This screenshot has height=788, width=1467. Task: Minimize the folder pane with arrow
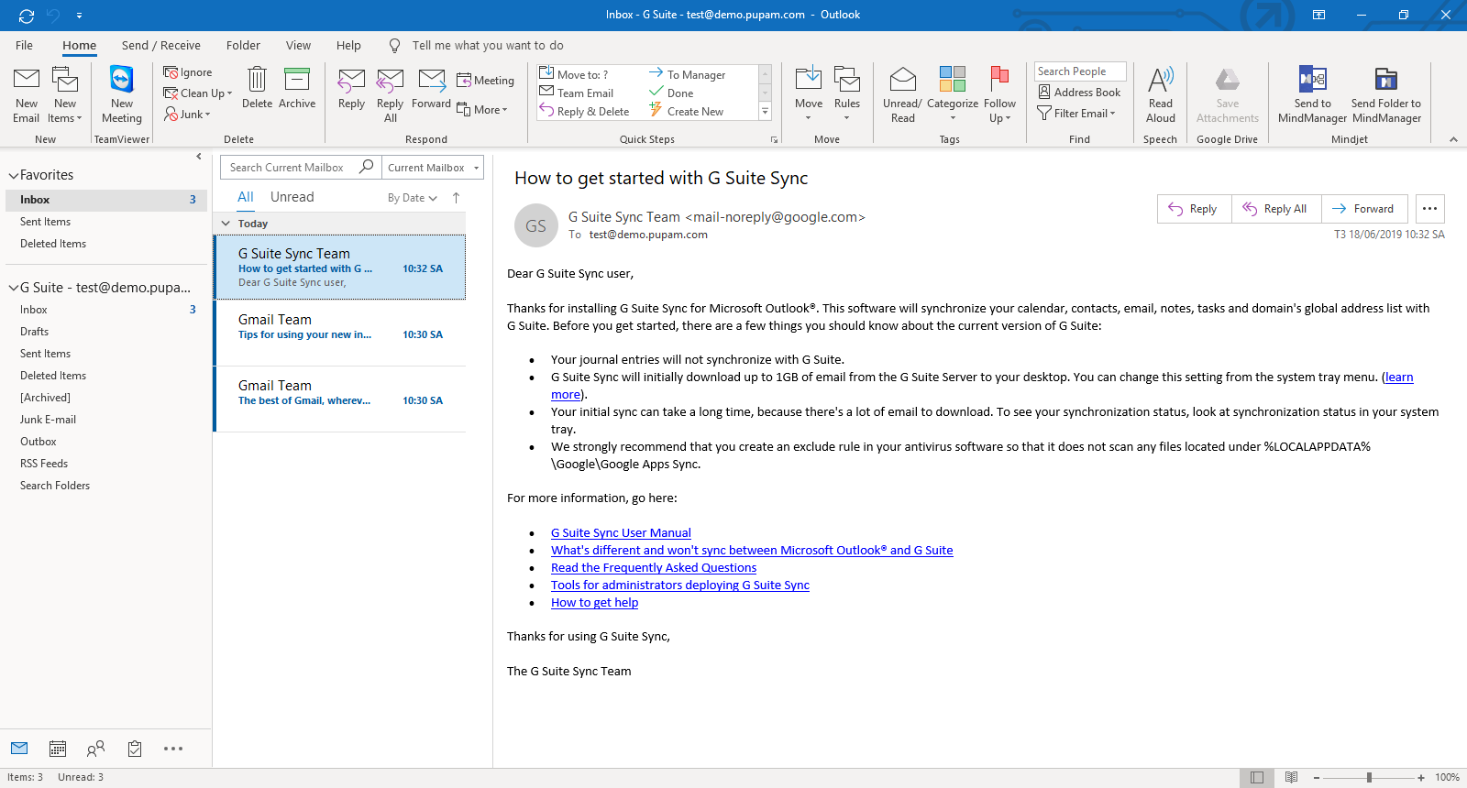(199, 157)
